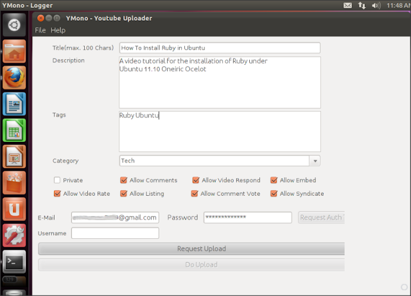The height and width of the screenshot is (296, 411).
Task: Uncheck Allow Listing
Action: pyautogui.click(x=123, y=193)
